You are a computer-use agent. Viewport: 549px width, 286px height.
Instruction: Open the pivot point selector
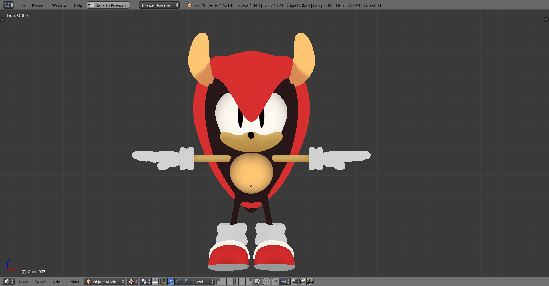click(x=146, y=282)
